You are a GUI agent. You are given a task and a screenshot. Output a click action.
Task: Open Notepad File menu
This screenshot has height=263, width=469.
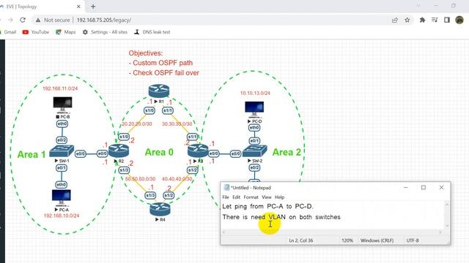pos(226,197)
